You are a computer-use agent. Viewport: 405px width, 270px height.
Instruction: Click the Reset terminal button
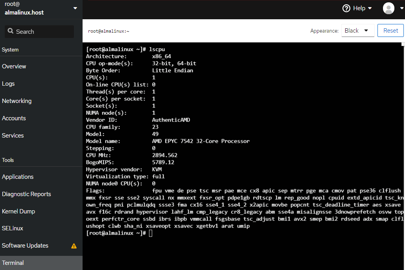[390, 31]
